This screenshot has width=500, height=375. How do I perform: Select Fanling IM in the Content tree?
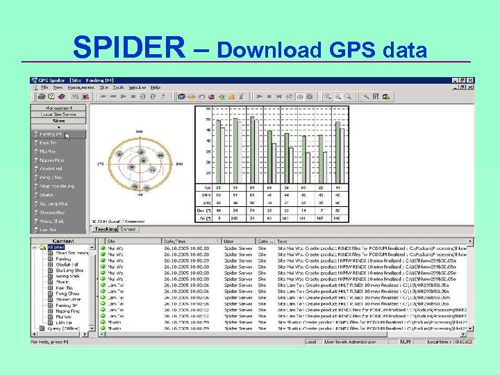[67, 305]
